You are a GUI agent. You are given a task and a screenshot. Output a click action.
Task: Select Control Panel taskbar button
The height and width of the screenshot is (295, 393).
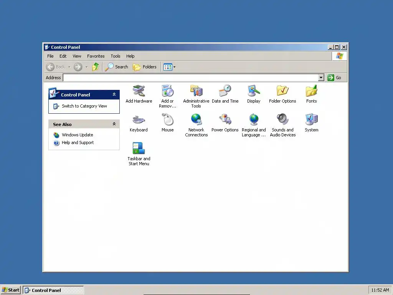[x=53, y=290]
